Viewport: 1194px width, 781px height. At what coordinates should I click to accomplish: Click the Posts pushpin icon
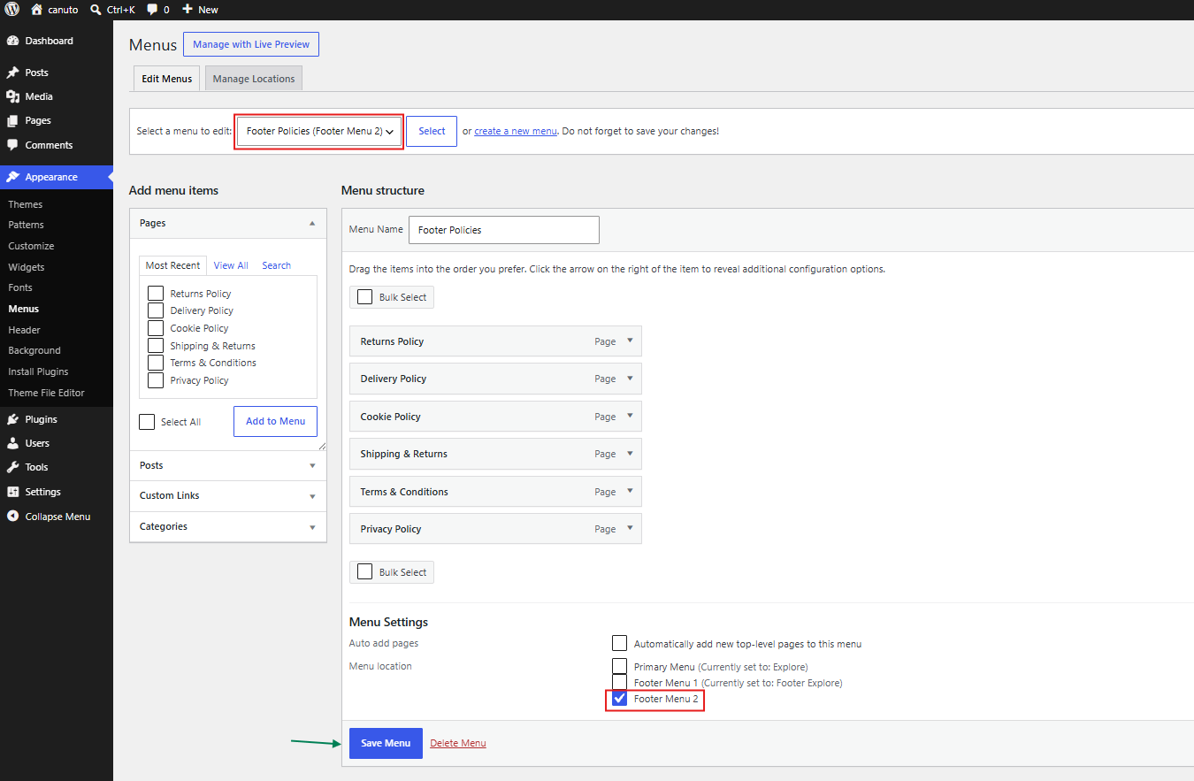[x=12, y=73]
